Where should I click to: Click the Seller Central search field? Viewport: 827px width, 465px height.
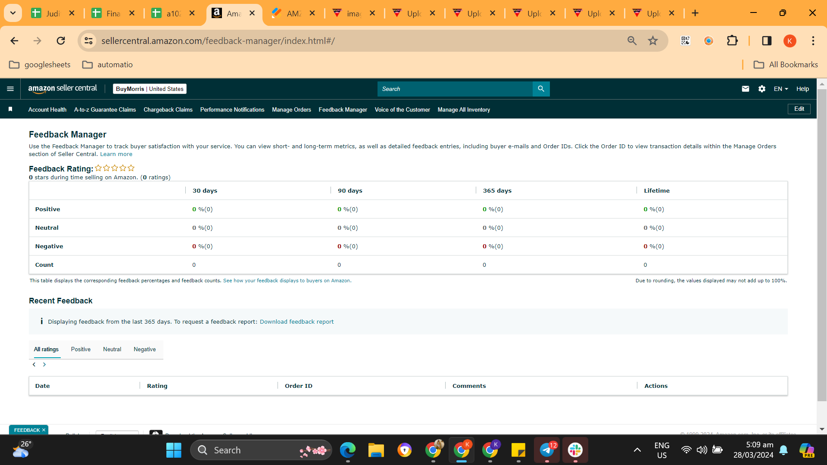[x=455, y=89]
